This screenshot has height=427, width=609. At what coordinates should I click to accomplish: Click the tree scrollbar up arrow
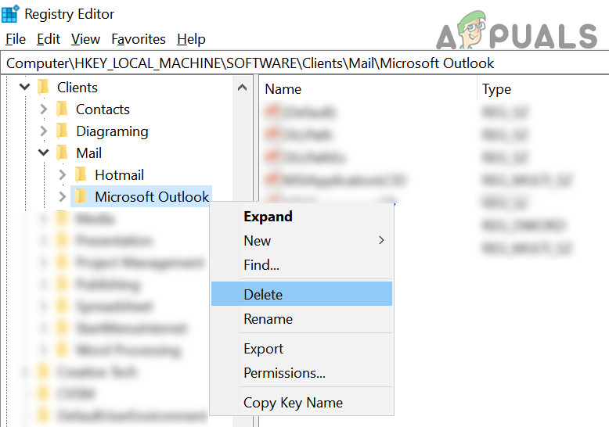click(x=243, y=88)
